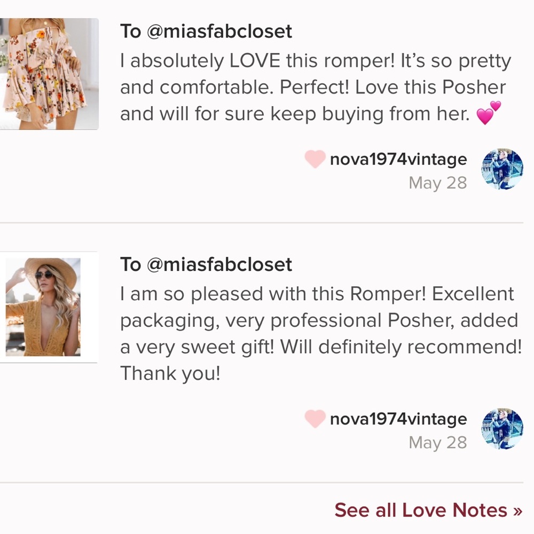
Task: Click the May 28 date on second note
Action: pos(437,443)
